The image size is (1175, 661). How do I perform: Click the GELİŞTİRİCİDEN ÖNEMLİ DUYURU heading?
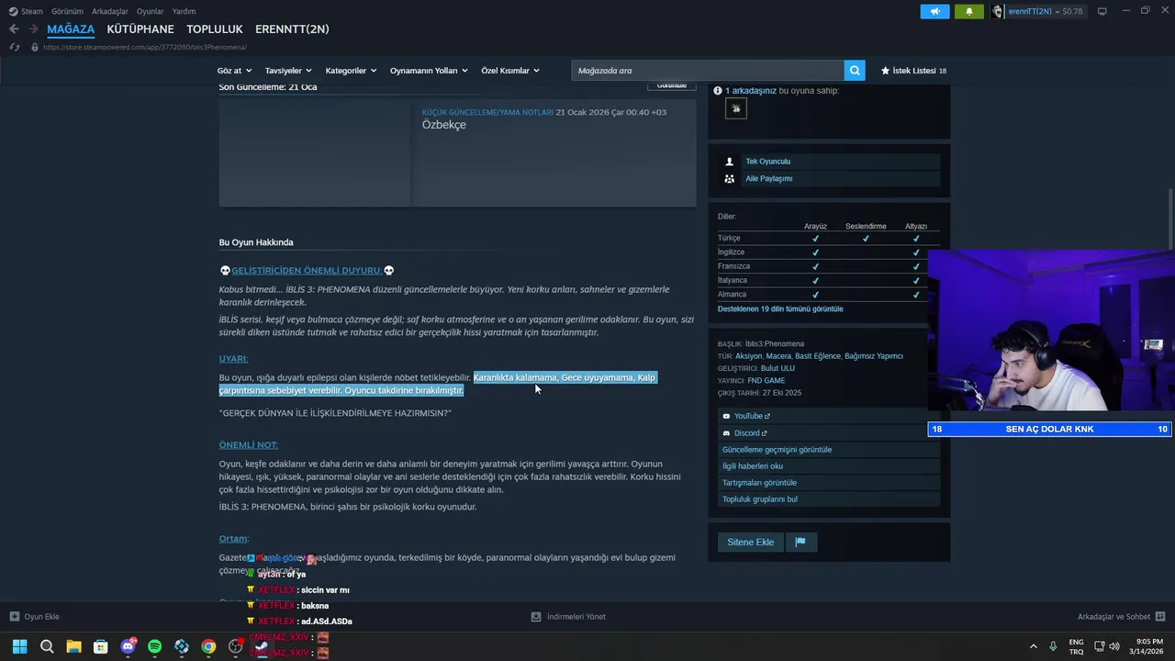pos(307,271)
